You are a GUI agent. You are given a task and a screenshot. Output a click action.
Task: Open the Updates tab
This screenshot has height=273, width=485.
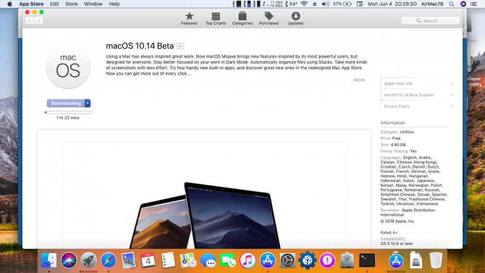click(295, 18)
